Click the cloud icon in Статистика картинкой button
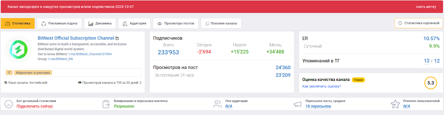This screenshot has width=444, height=115. (x=400, y=23)
